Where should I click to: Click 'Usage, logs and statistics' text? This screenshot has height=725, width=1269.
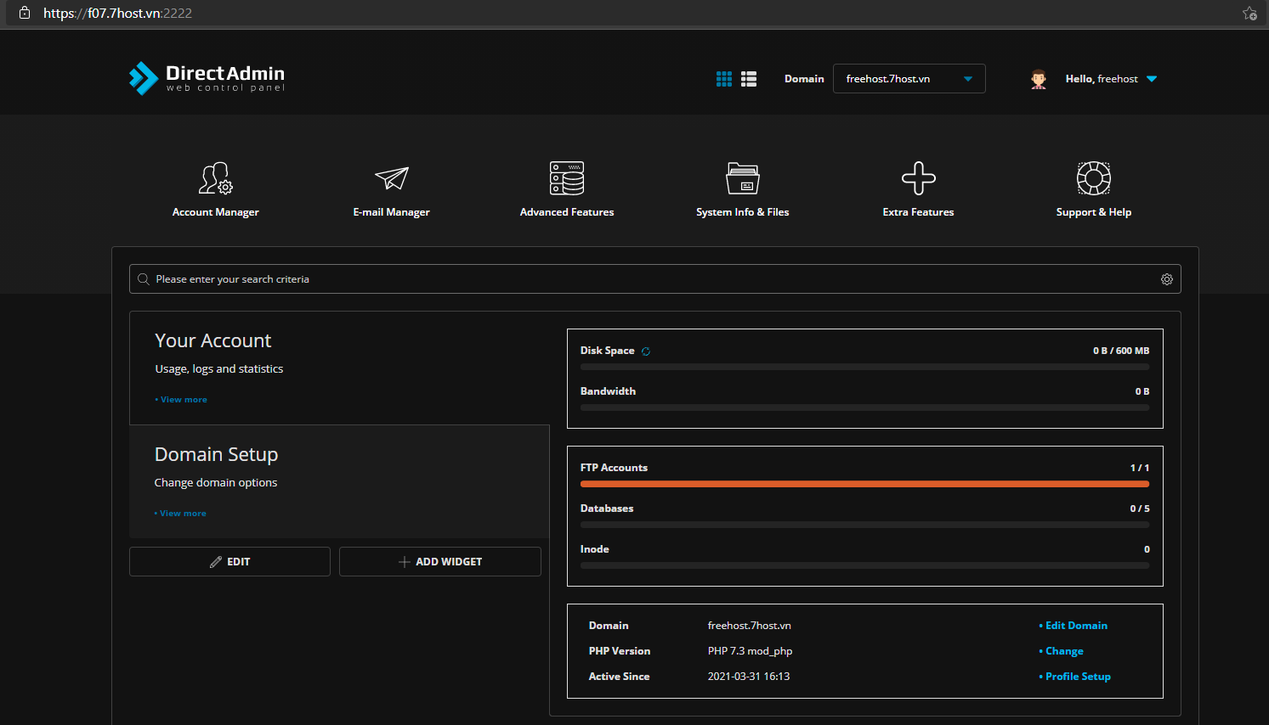coord(219,369)
